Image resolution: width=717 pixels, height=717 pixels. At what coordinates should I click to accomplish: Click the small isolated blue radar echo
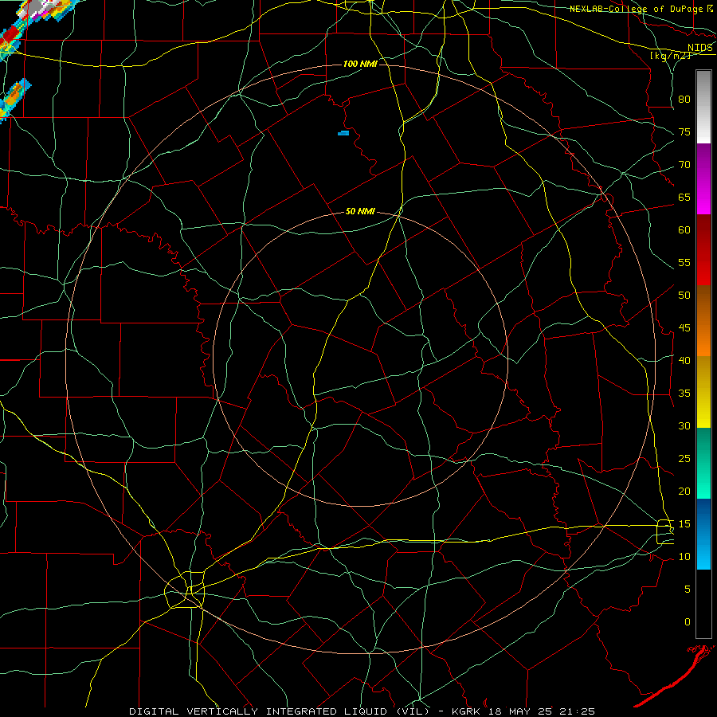coord(343,133)
